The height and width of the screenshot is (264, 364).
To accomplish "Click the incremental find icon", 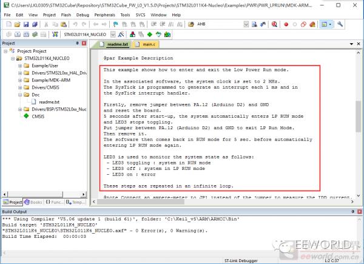I will pos(263,24).
